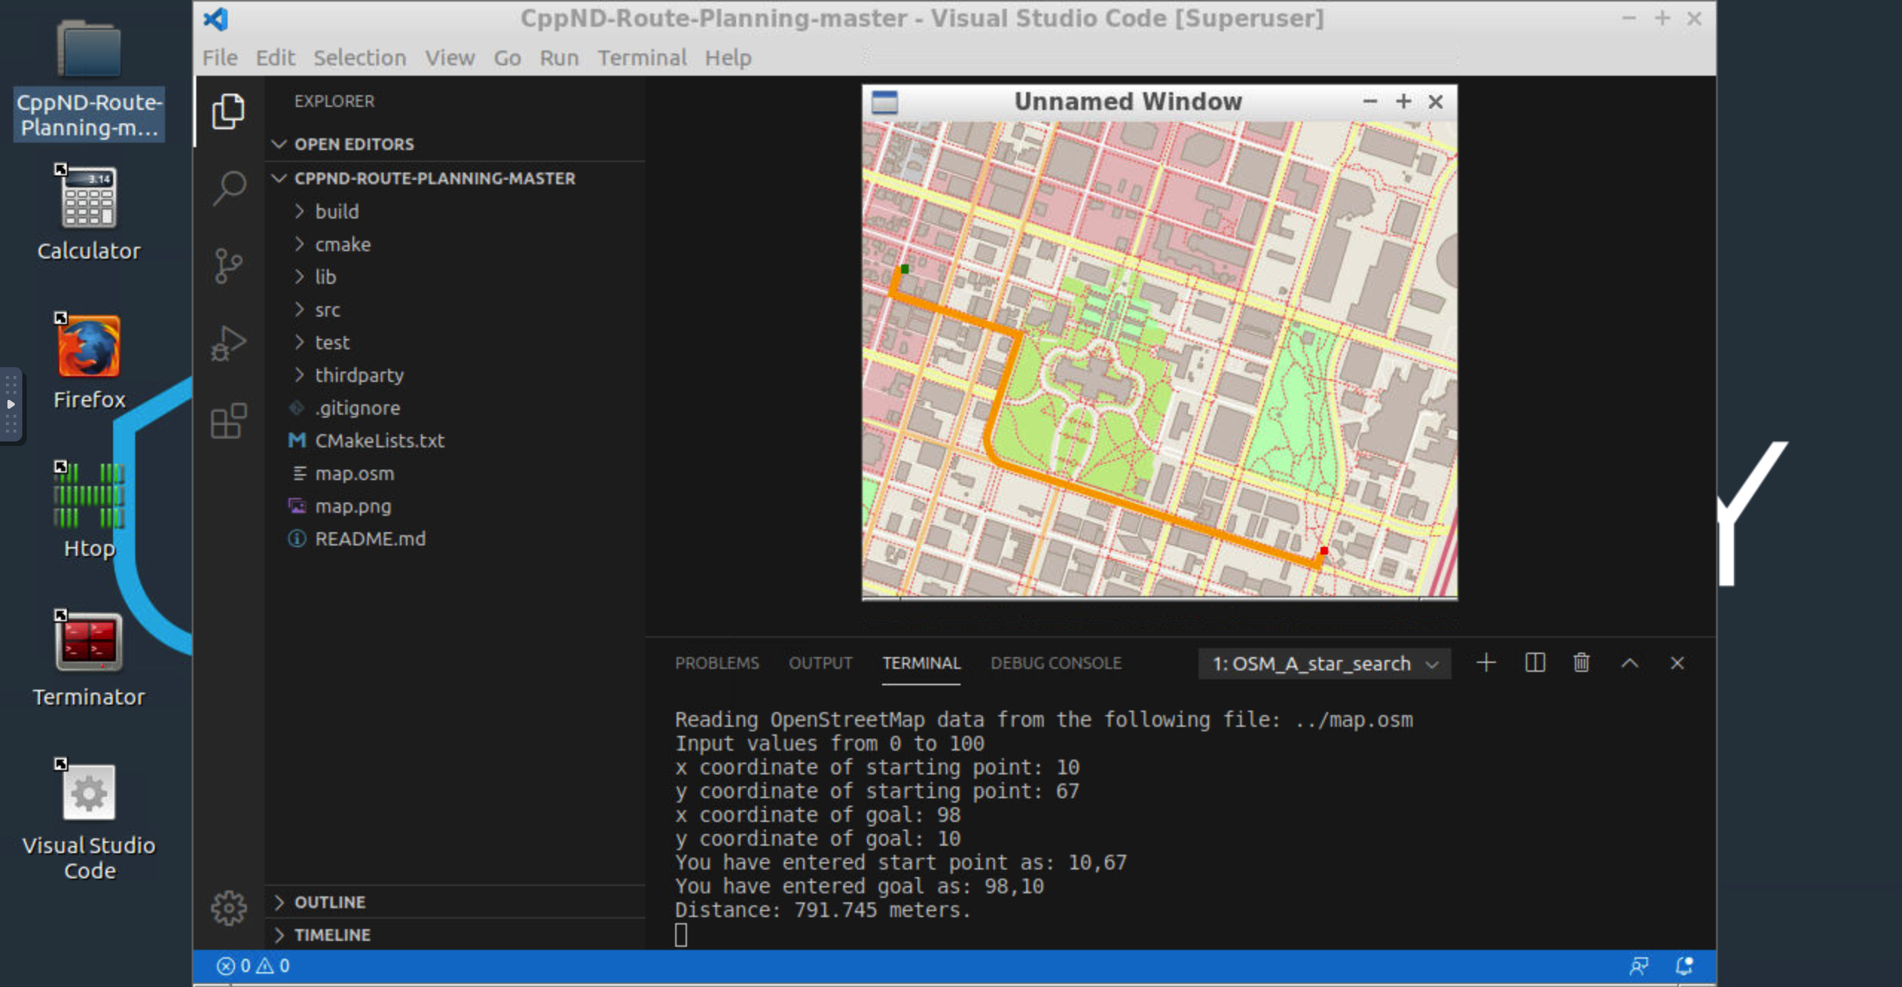The image size is (1902, 987).
Task: Click the VS Code logo in title bar
Action: tap(216, 19)
